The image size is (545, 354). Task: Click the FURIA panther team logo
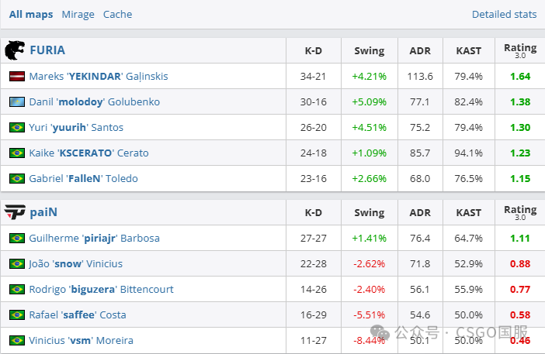(x=15, y=50)
